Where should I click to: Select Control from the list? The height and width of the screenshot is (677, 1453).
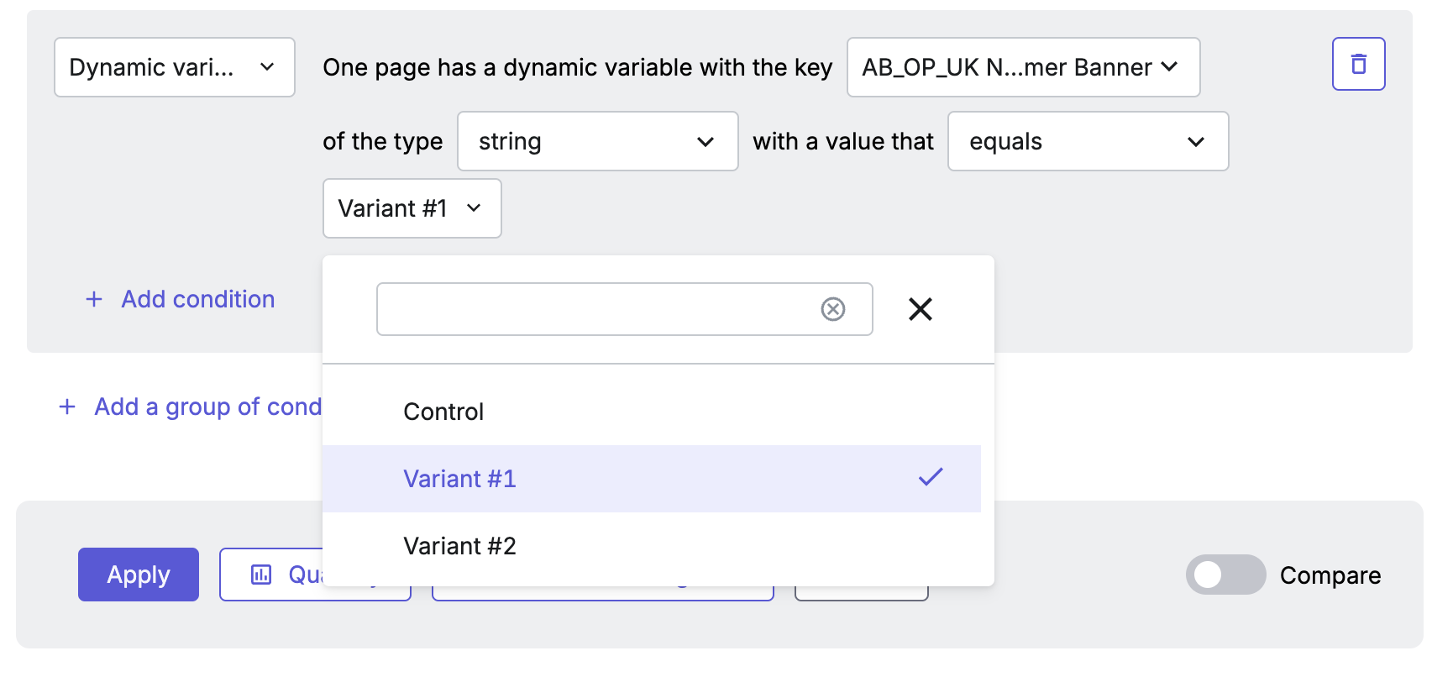pyautogui.click(x=652, y=412)
